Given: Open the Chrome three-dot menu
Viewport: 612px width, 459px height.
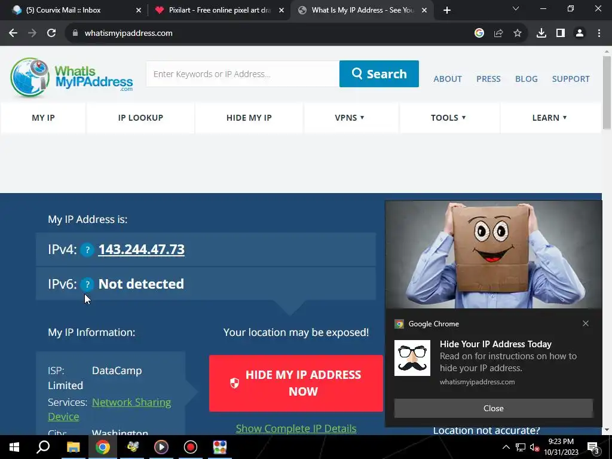Looking at the screenshot, I should (x=599, y=33).
